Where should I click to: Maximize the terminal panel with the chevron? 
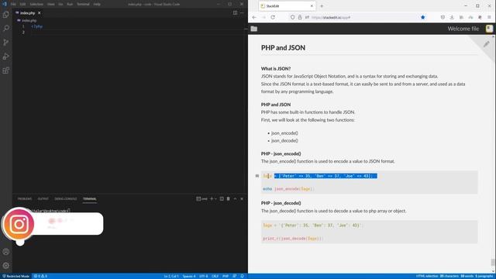tap(235, 198)
